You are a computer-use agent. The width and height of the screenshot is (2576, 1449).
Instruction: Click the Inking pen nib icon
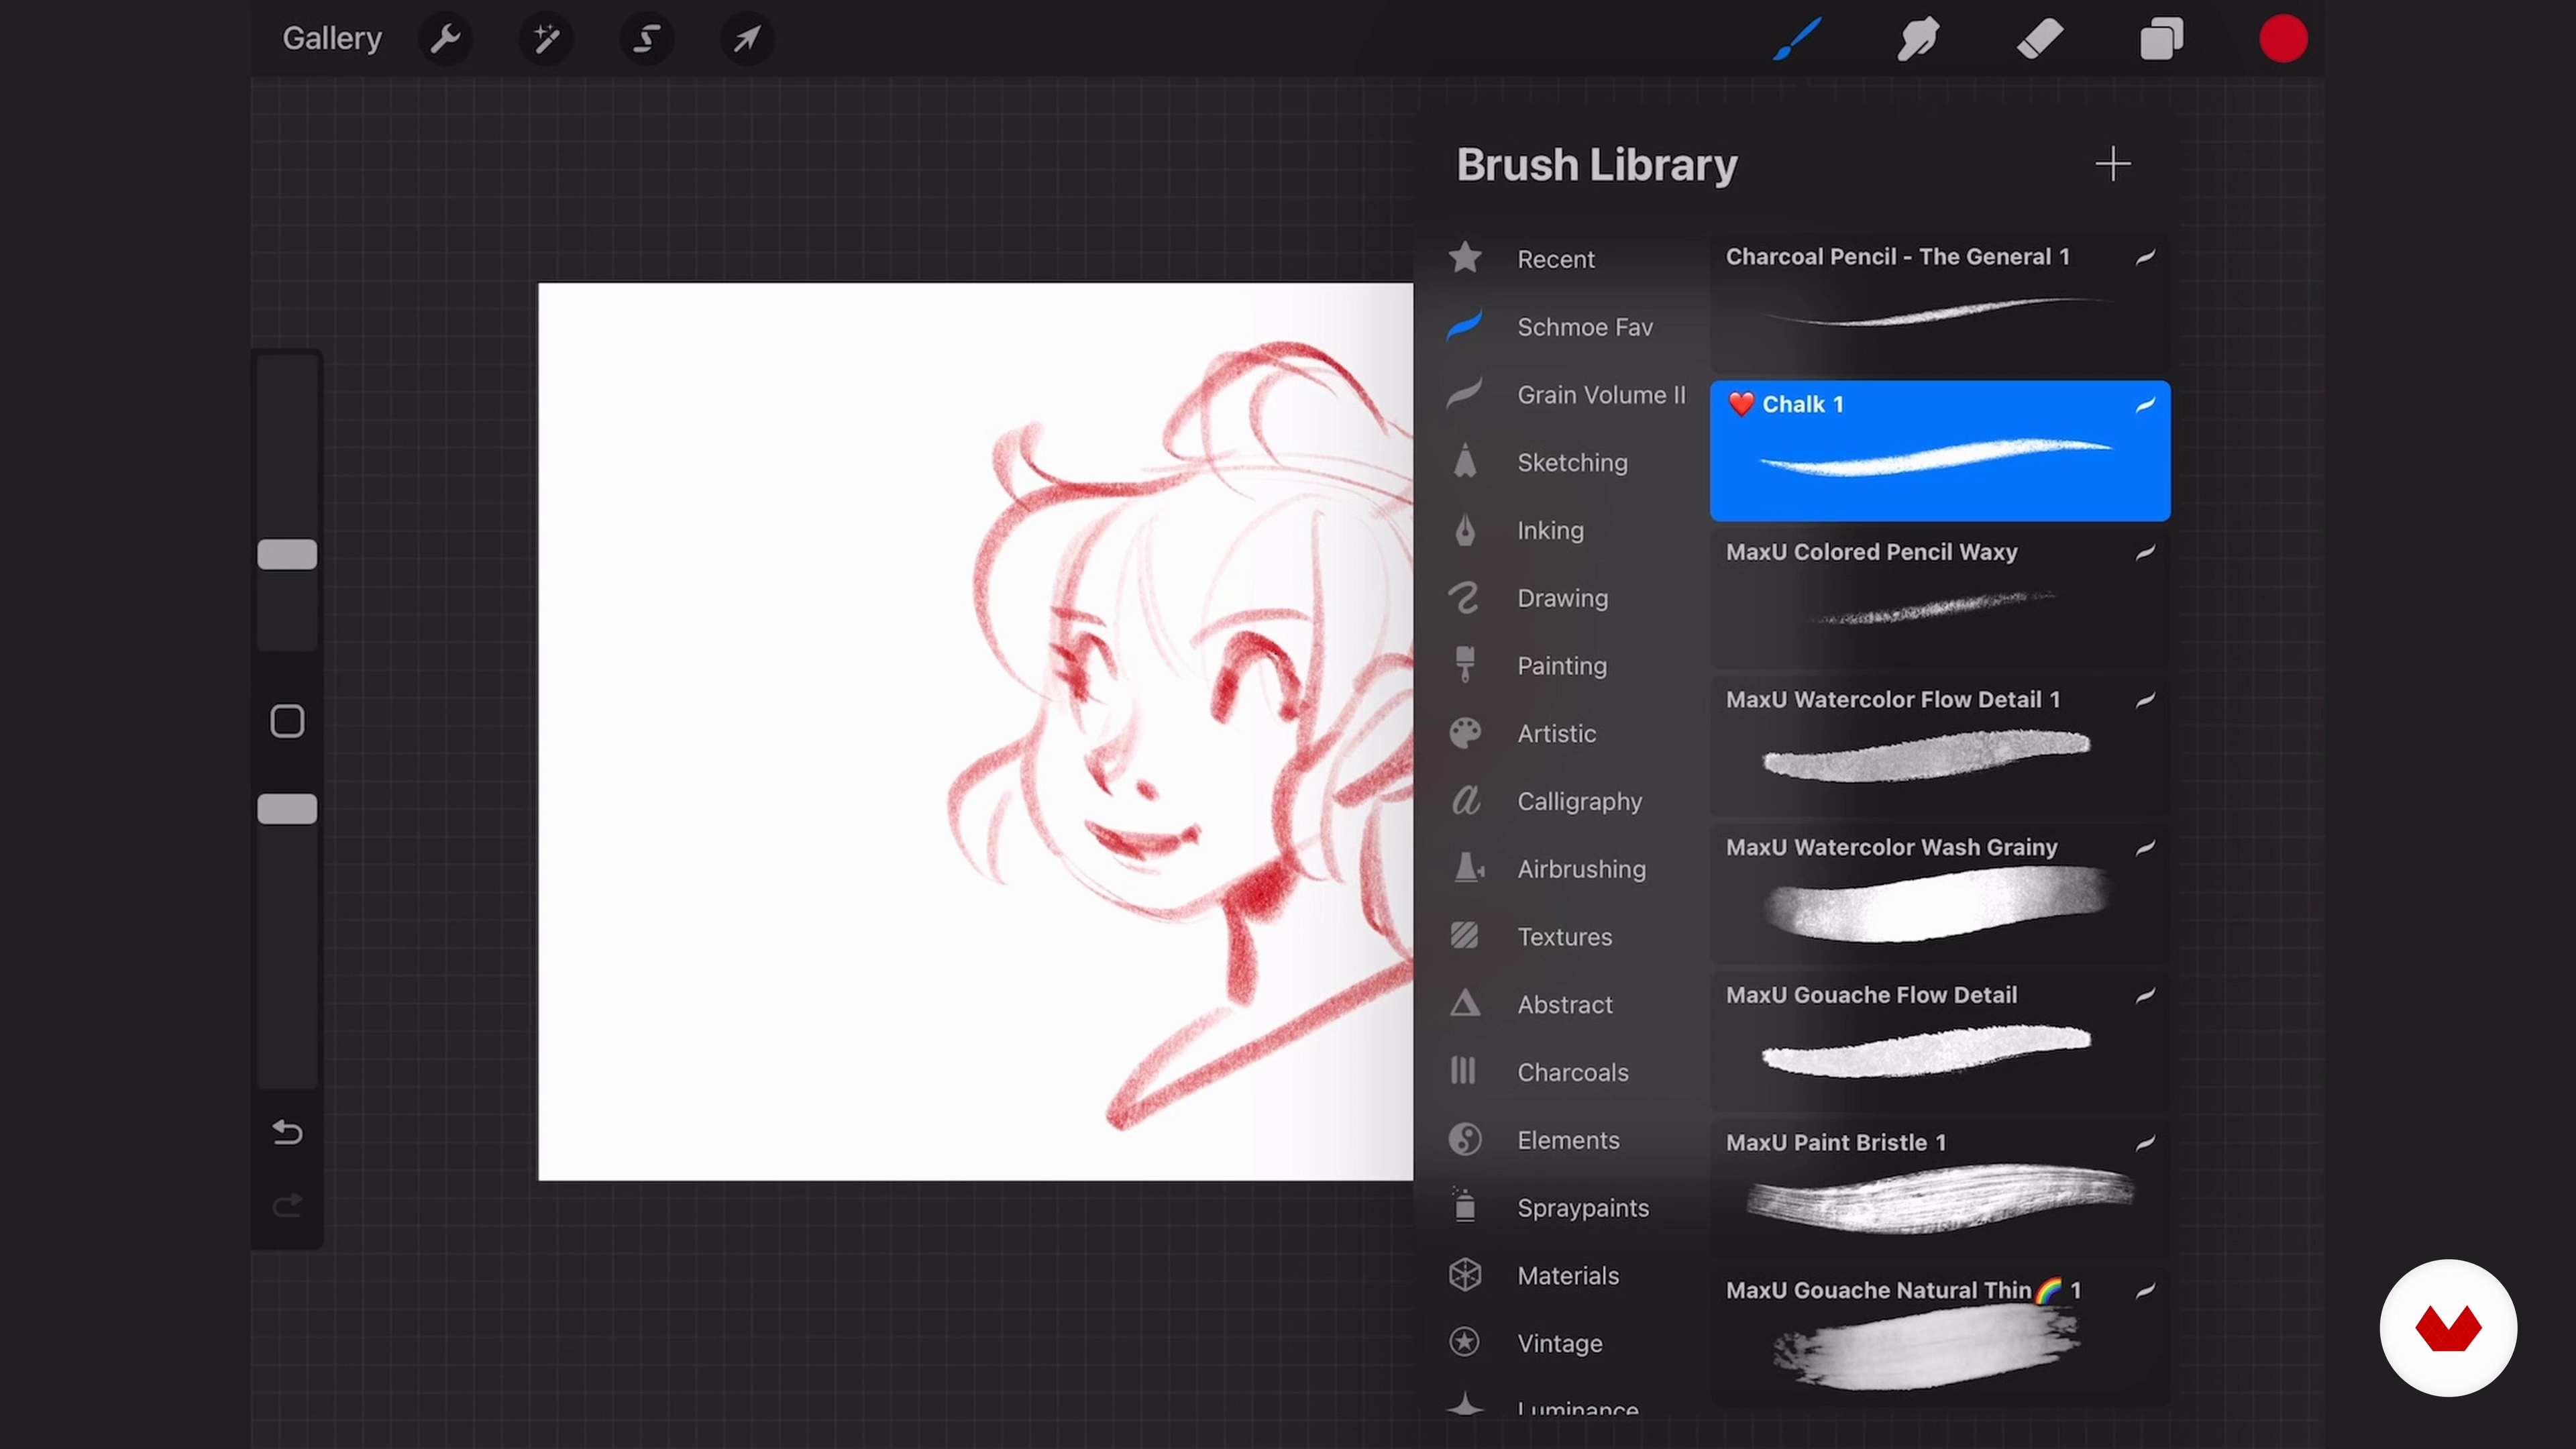1465,530
